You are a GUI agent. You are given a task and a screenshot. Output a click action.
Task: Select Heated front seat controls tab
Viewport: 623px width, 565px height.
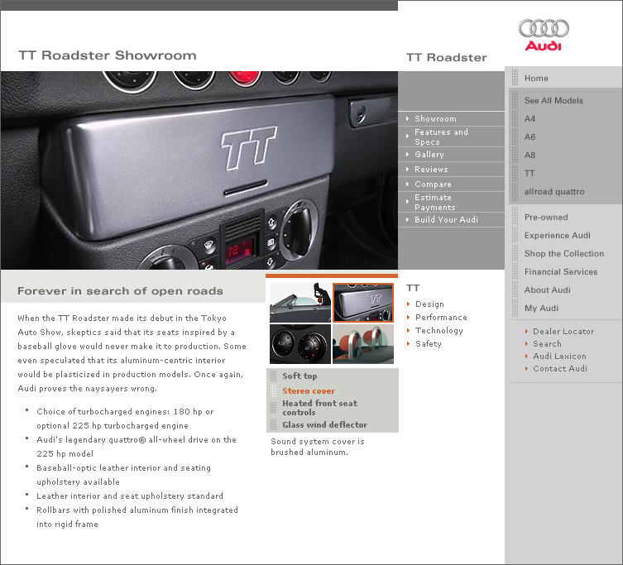[x=320, y=408]
